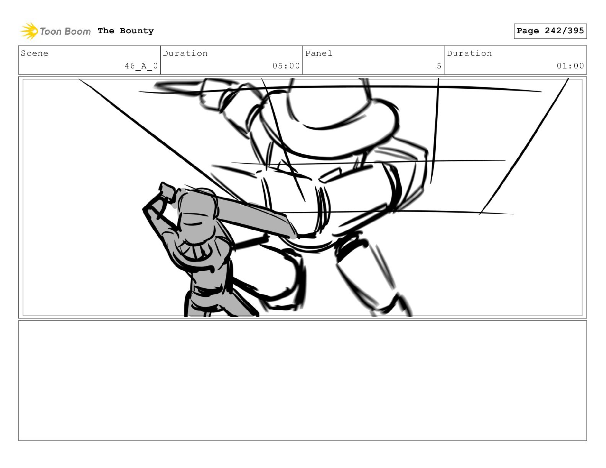
Task: Click the 'Page 242/395' box
Action: [x=550, y=31]
